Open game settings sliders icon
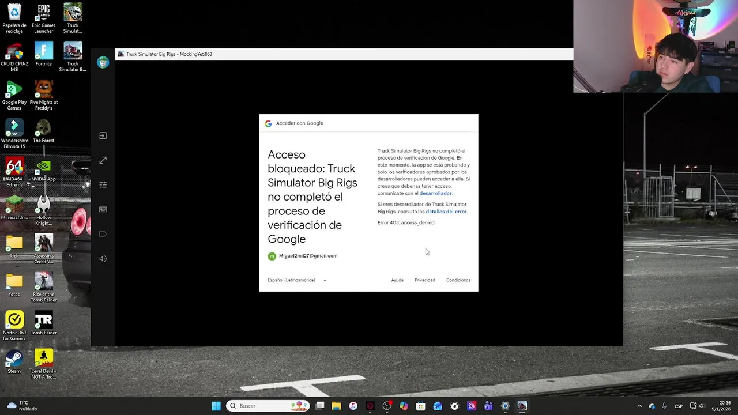 point(103,185)
